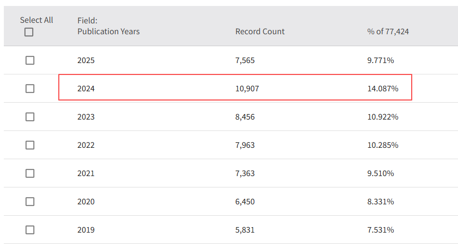This screenshot has height=244, width=458.
Task: Check the Select All checkbox
Action: pyautogui.click(x=29, y=32)
